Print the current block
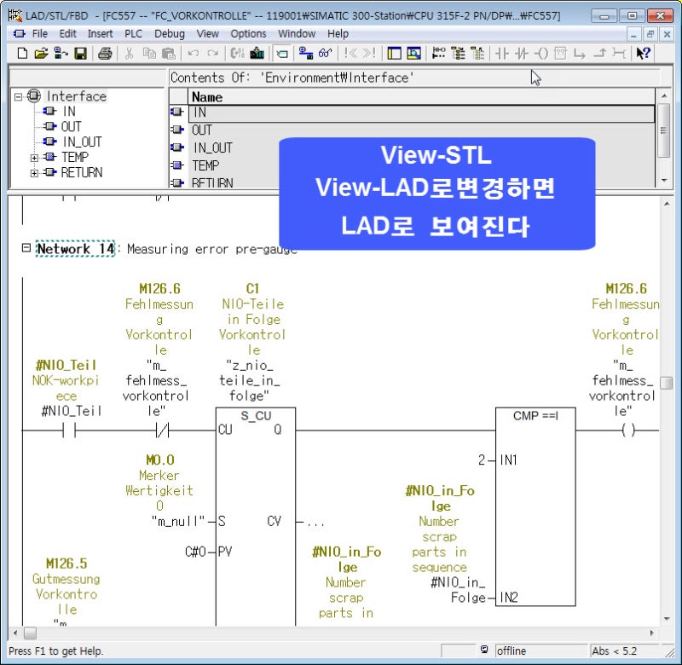682x665 pixels. point(104,52)
